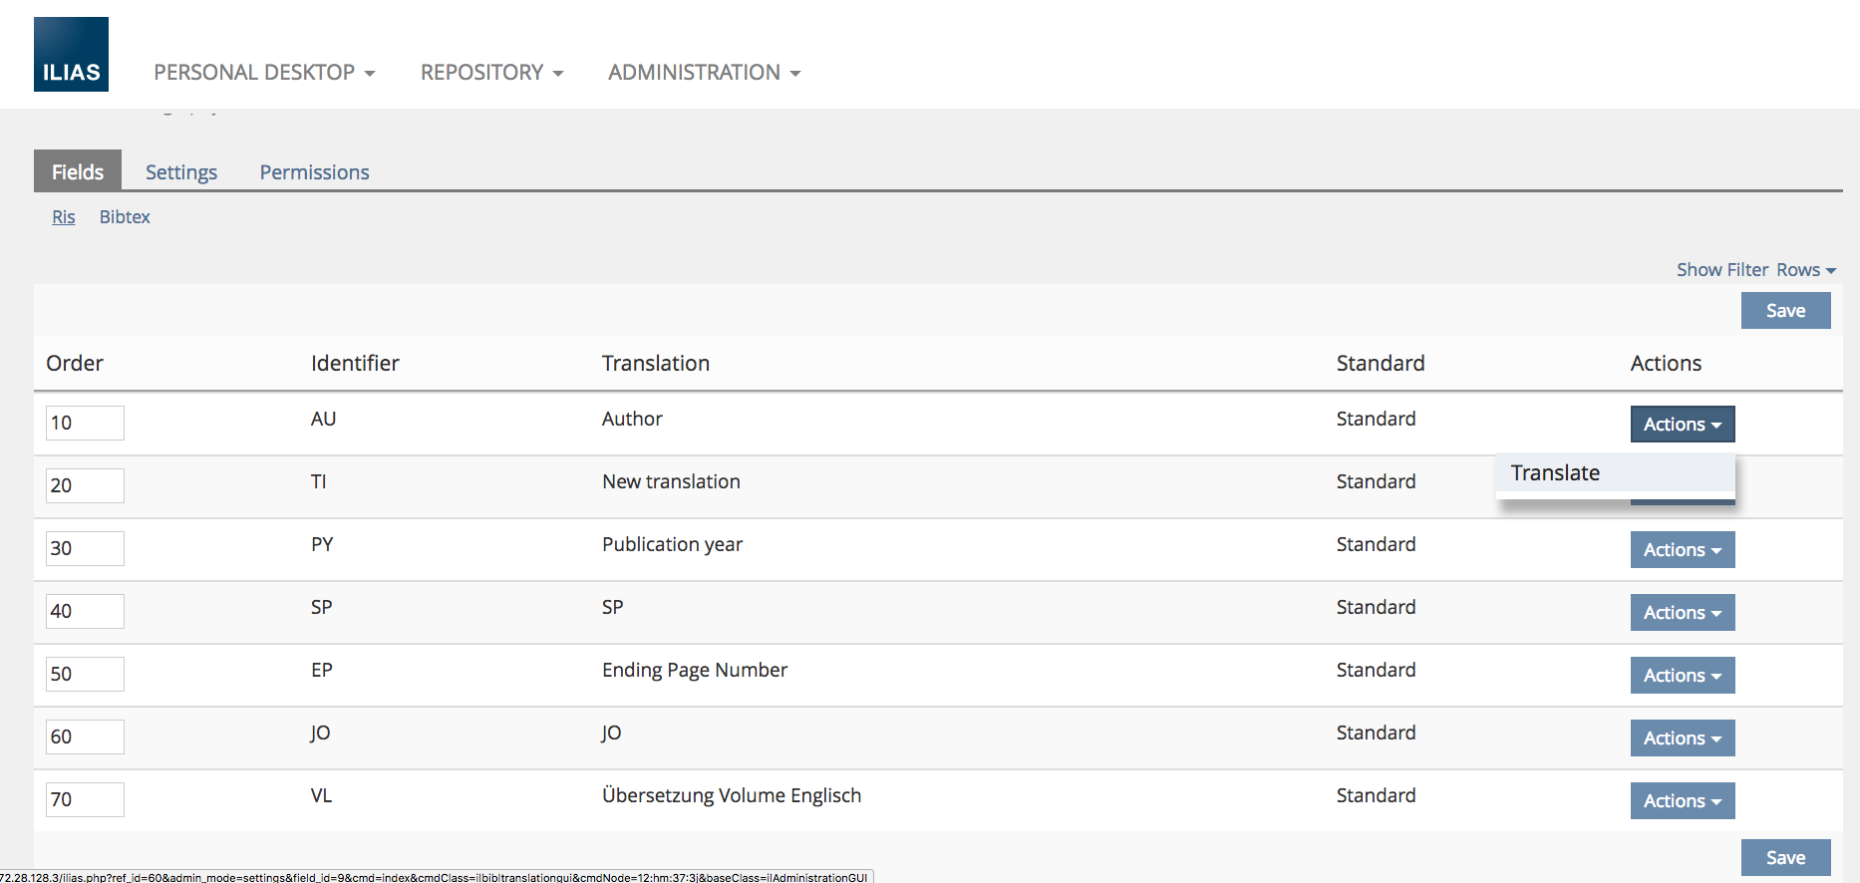This screenshot has width=1860, height=883.
Task: Open Actions for Publication year row
Action: click(x=1682, y=550)
